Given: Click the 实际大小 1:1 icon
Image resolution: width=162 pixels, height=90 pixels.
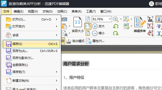Looking at the screenshot, I should coord(78,22).
